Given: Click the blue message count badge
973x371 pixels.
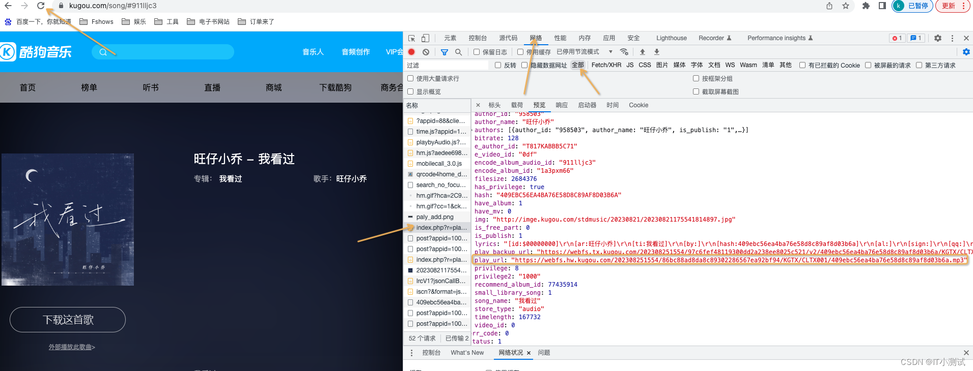Looking at the screenshot, I should (x=915, y=38).
